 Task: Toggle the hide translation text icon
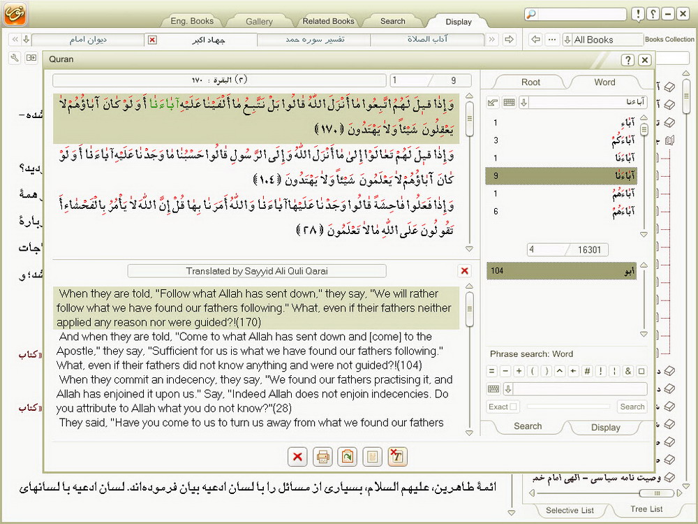(397, 457)
